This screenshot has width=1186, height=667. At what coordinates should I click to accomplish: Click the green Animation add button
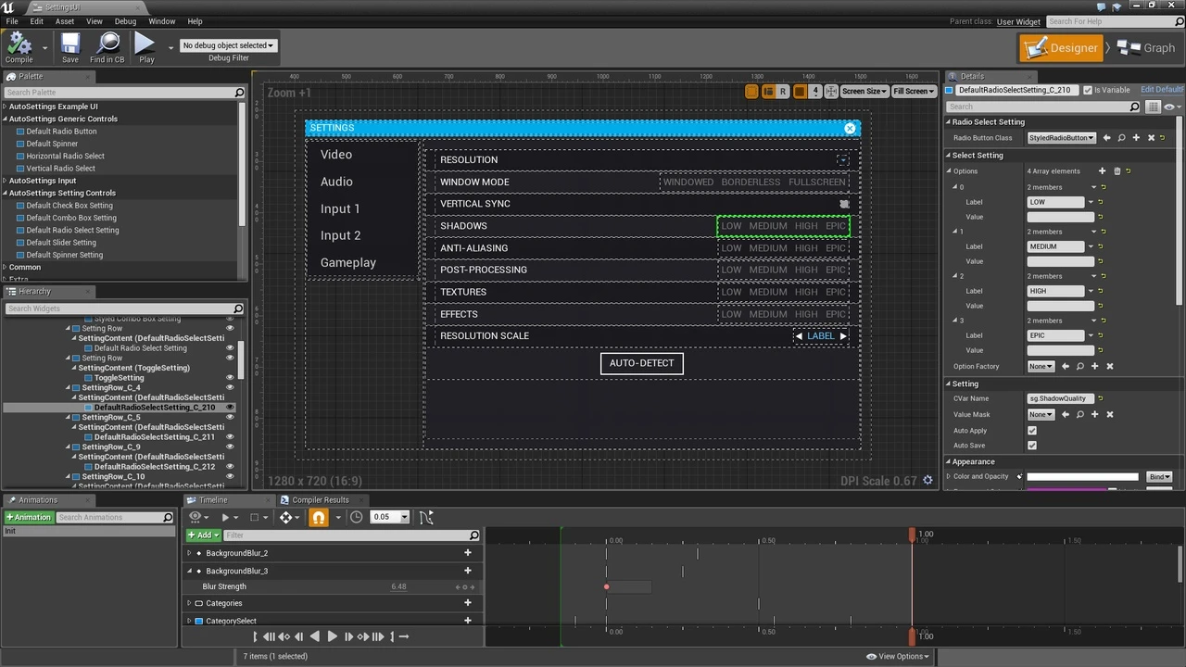click(x=29, y=518)
